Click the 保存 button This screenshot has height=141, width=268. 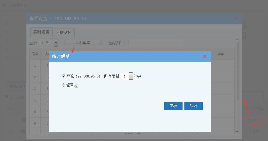[x=173, y=106]
